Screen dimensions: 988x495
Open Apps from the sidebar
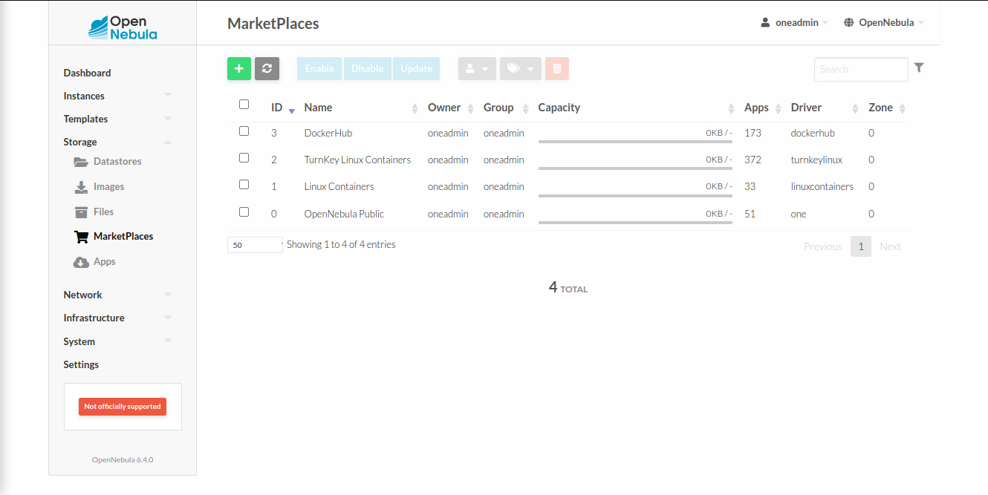[95, 262]
